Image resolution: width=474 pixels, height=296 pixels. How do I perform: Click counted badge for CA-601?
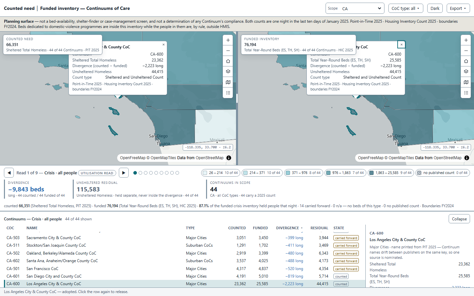(341, 276)
